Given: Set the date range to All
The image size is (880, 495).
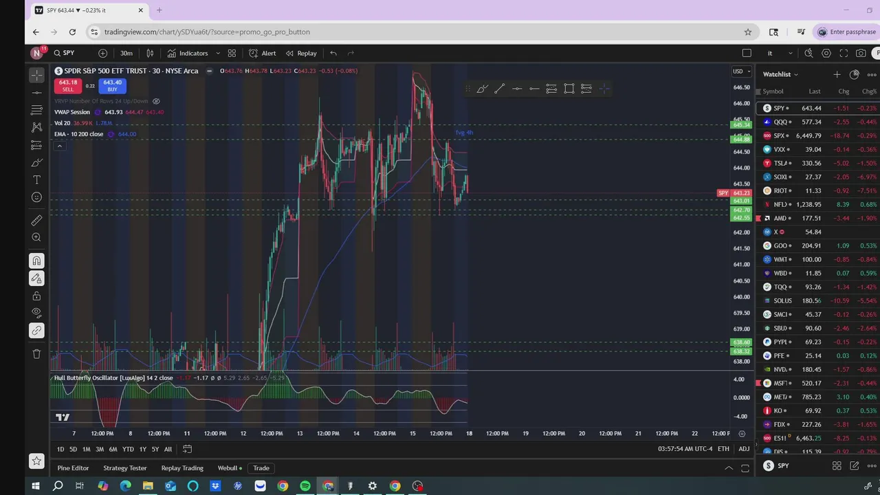Looking at the screenshot, I should (168, 449).
